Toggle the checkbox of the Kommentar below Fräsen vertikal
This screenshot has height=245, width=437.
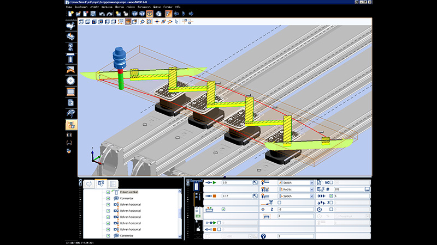pyautogui.click(x=108, y=198)
